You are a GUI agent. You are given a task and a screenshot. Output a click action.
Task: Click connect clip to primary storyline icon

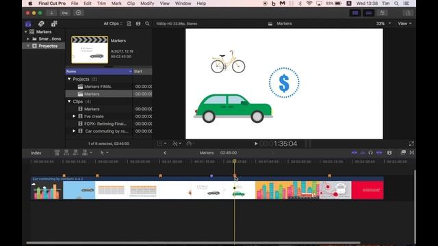tap(57, 153)
